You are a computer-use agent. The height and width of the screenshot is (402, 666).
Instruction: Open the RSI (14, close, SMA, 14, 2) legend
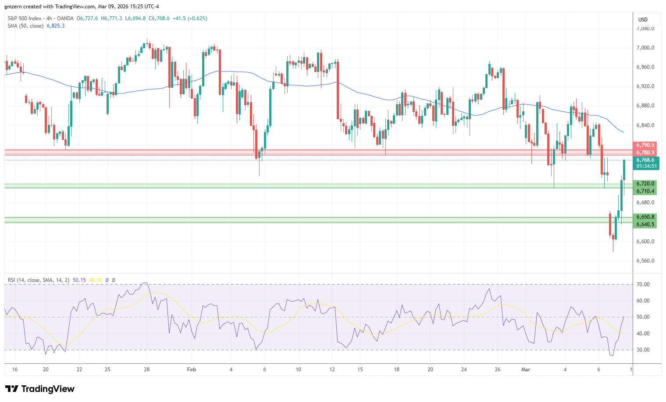point(39,280)
